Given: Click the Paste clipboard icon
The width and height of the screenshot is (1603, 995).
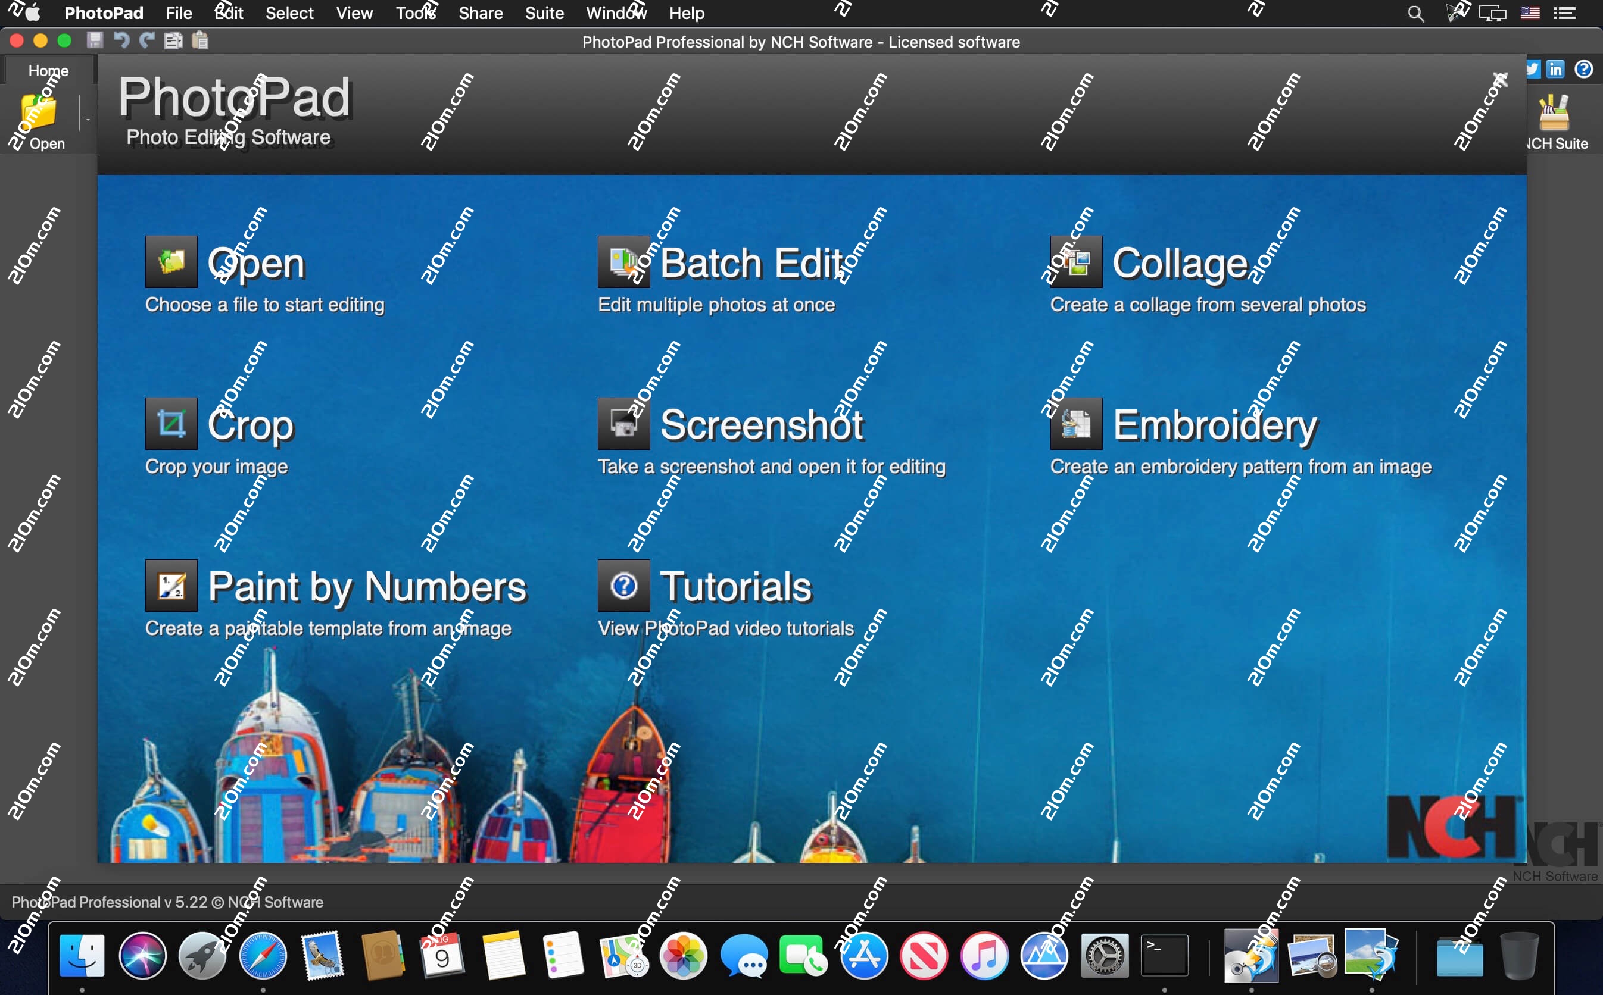Looking at the screenshot, I should [x=199, y=41].
